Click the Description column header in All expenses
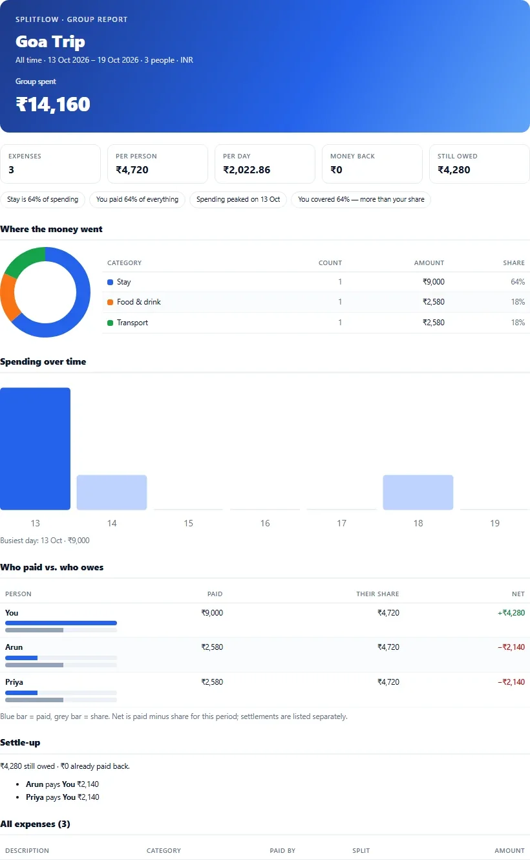 [x=27, y=851]
